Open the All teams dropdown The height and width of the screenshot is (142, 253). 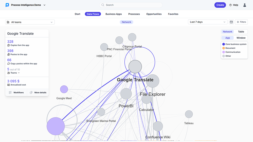(x=30, y=22)
